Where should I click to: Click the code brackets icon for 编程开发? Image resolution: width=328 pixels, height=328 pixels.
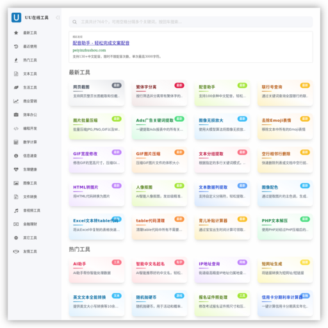pos(16,128)
